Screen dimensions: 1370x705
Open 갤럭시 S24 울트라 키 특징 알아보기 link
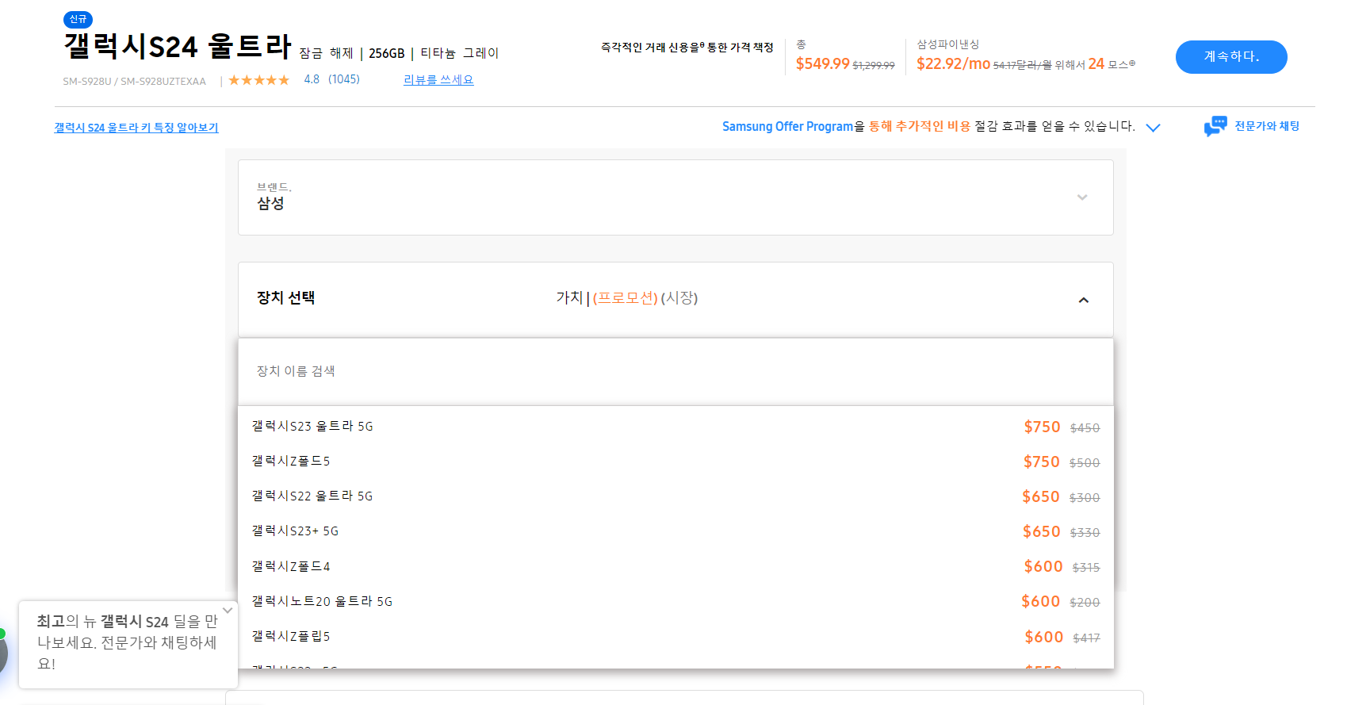pos(136,128)
